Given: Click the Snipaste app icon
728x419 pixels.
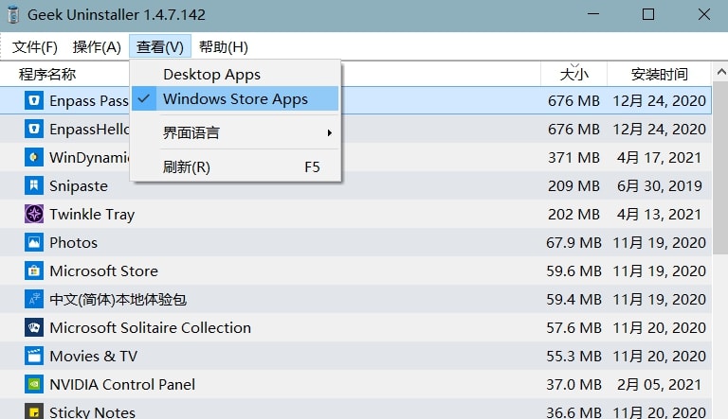Looking at the screenshot, I should [34, 186].
